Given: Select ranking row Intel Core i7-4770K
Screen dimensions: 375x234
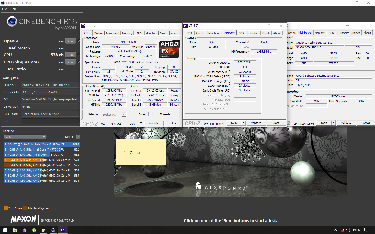Looking at the screenshot, I should 42,149.
